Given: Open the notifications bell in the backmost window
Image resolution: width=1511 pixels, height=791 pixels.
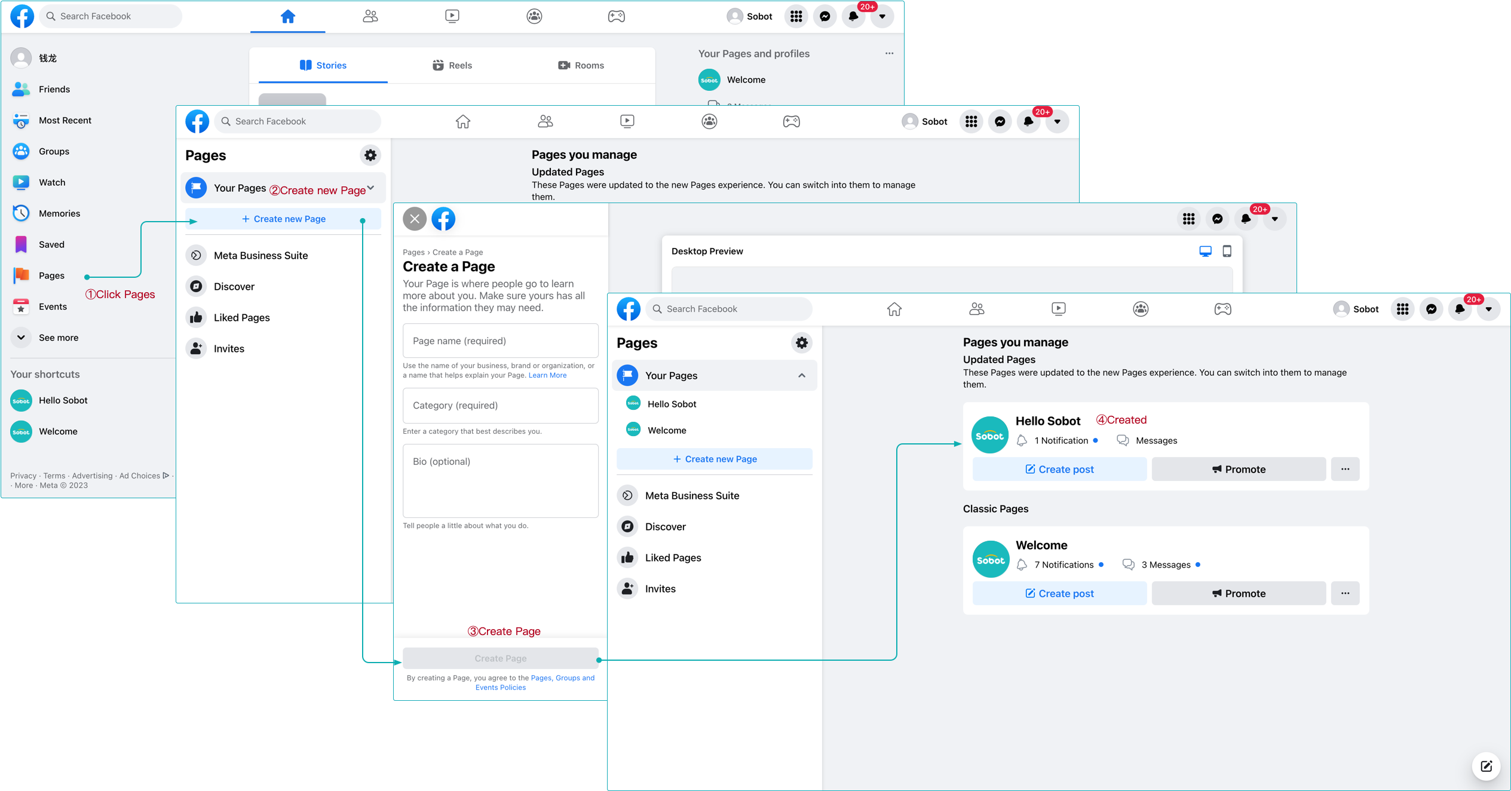Looking at the screenshot, I should pyautogui.click(x=853, y=16).
